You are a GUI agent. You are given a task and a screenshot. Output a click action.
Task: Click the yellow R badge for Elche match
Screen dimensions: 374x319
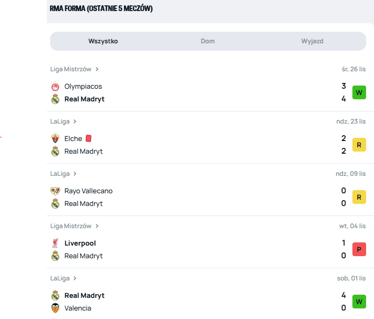(x=359, y=145)
